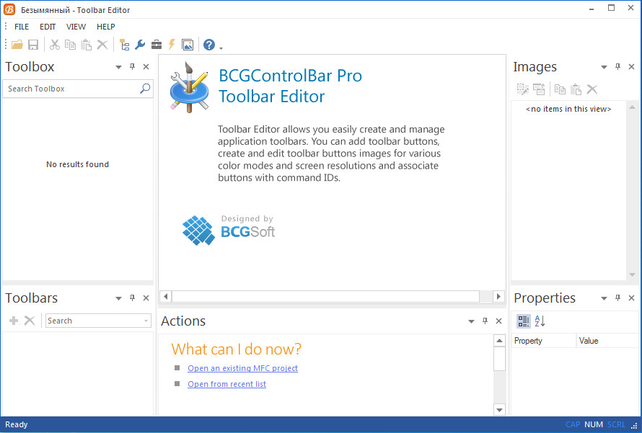The width and height of the screenshot is (642, 433).
Task: Click the blue Help question mark icon
Action: (209, 45)
